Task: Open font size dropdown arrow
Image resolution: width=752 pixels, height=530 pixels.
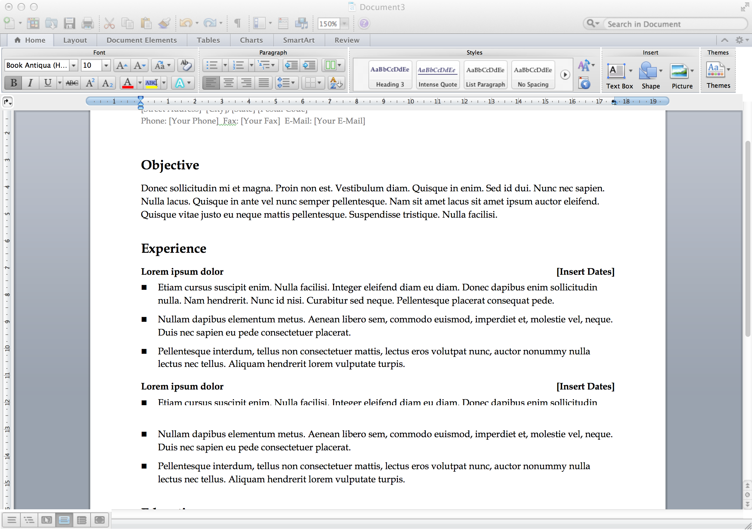Action: point(106,65)
